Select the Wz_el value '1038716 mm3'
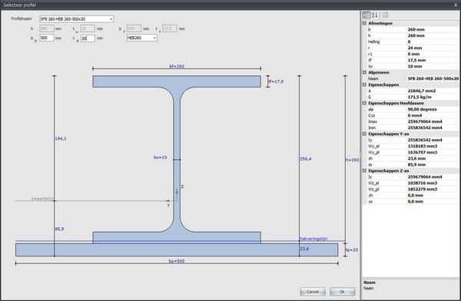 pos(423,183)
